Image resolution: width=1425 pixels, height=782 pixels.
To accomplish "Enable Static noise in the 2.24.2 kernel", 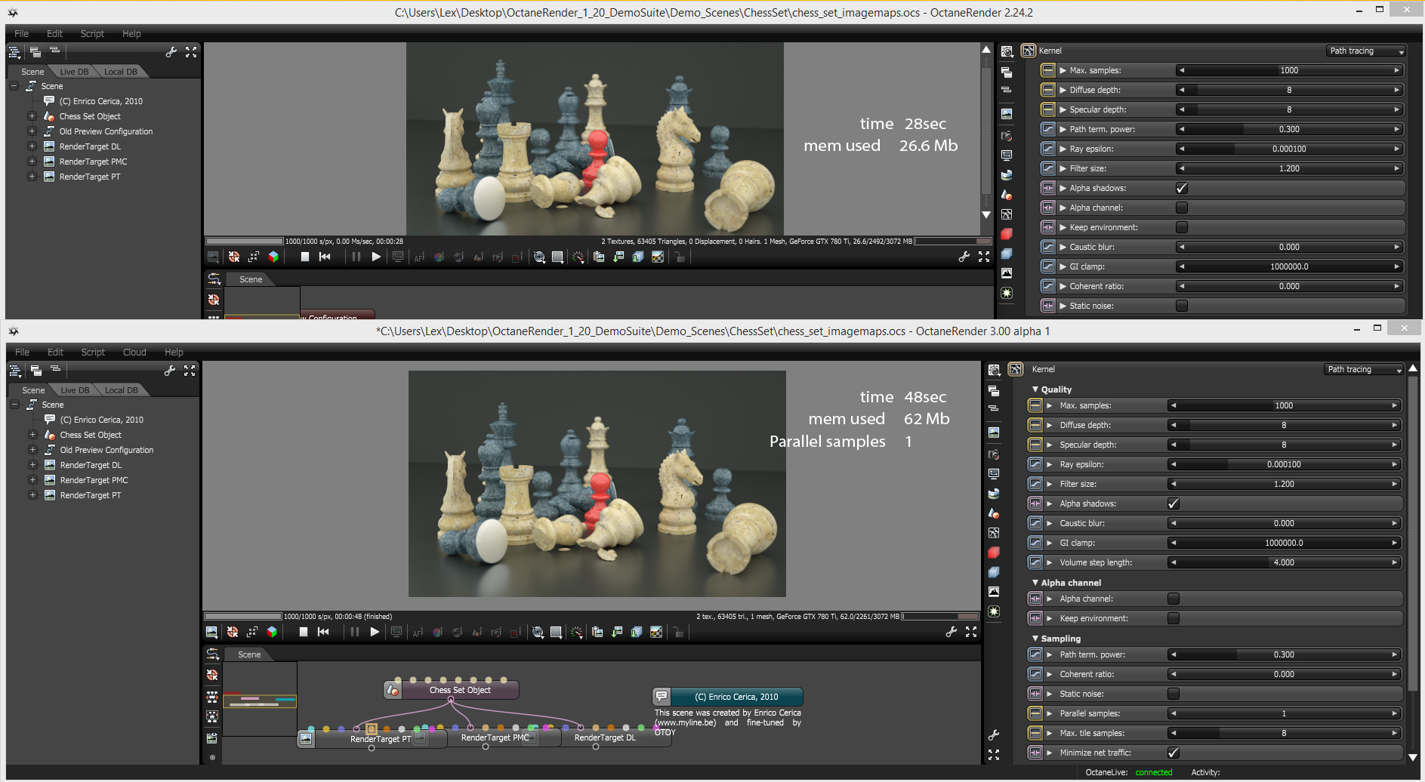I will 1182,306.
